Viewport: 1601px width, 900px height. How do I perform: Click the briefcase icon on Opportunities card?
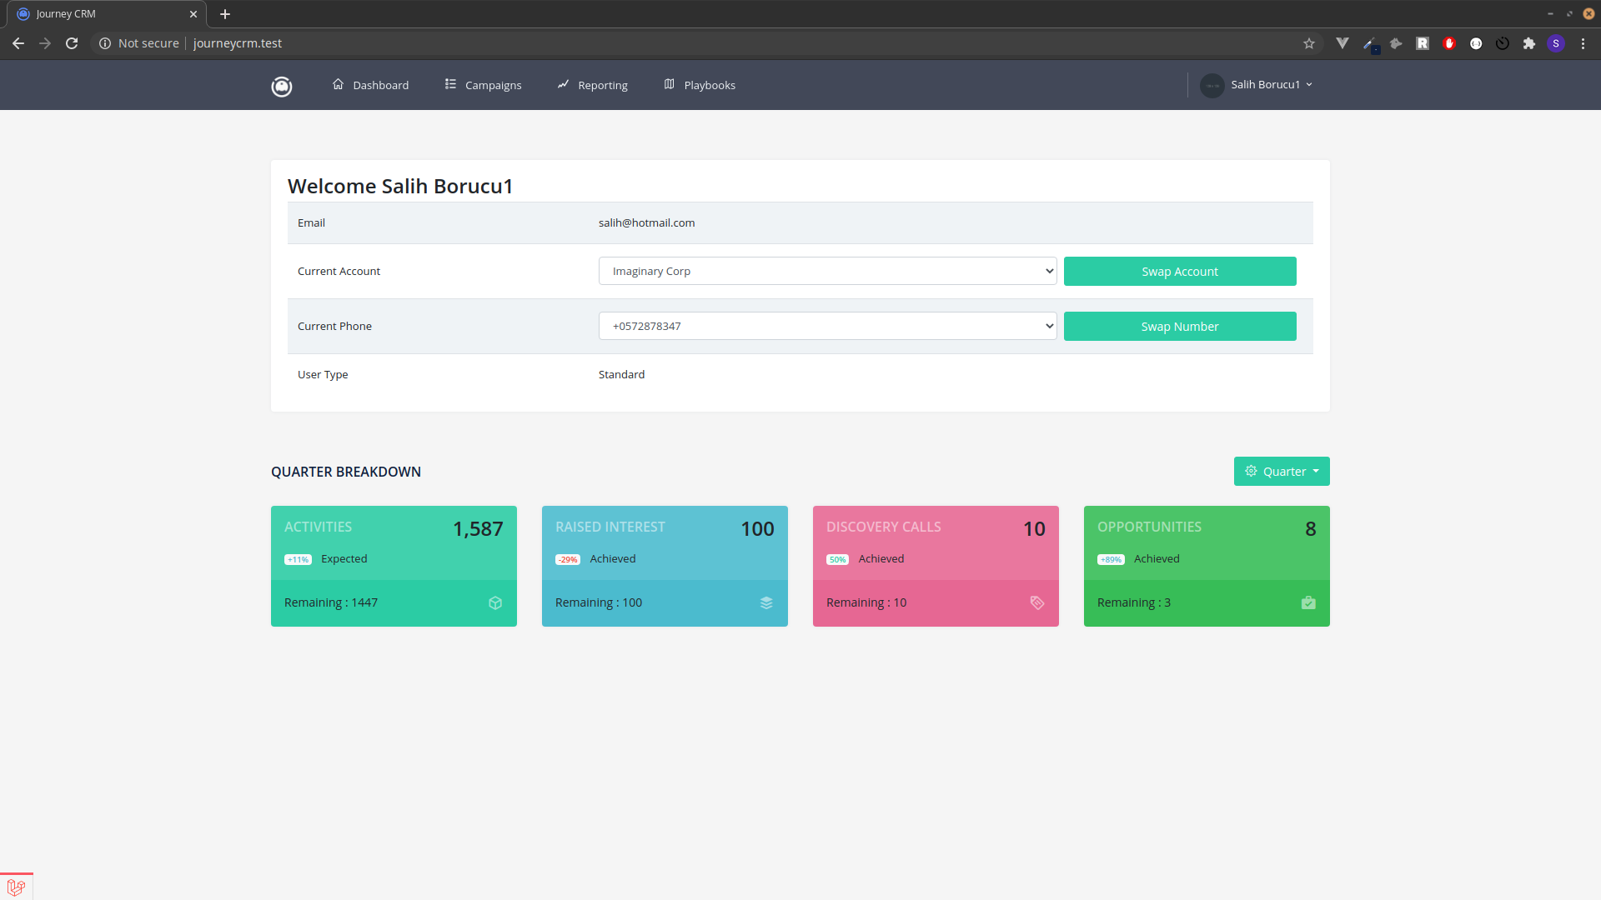pyautogui.click(x=1308, y=602)
